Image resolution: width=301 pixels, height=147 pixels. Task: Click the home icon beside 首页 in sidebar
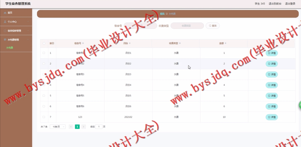[x=5, y=13]
